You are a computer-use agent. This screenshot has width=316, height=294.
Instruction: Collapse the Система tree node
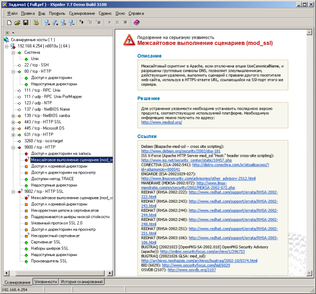(x=13, y=52)
